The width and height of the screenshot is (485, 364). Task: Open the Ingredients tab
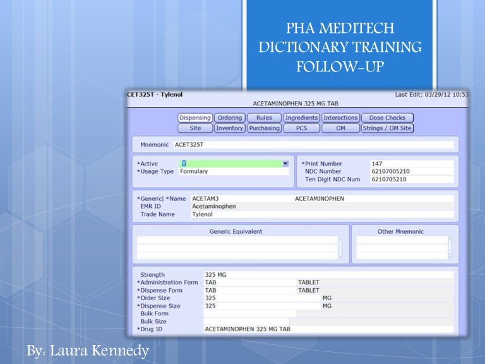coord(301,118)
